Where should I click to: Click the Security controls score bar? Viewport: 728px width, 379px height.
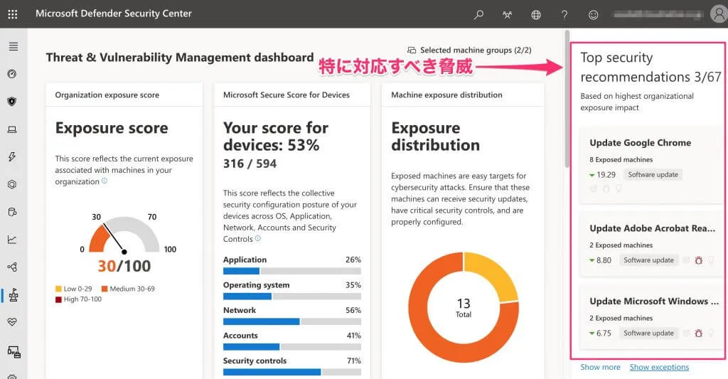292,372
